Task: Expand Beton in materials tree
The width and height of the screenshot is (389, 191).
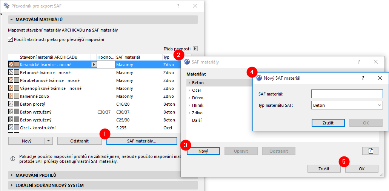Action: (189, 83)
